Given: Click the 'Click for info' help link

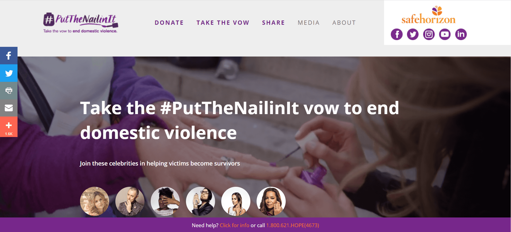Looking at the screenshot, I should pos(234,225).
